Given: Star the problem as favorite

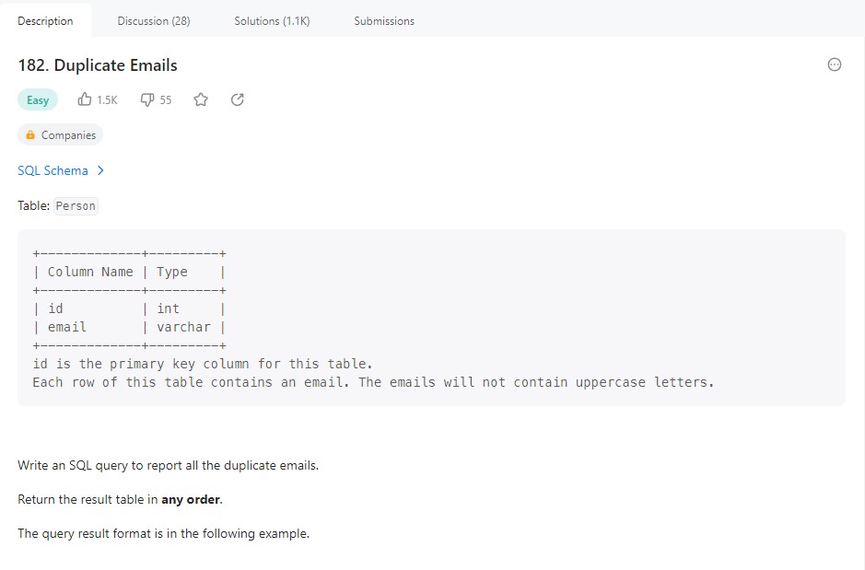Looking at the screenshot, I should [x=201, y=99].
